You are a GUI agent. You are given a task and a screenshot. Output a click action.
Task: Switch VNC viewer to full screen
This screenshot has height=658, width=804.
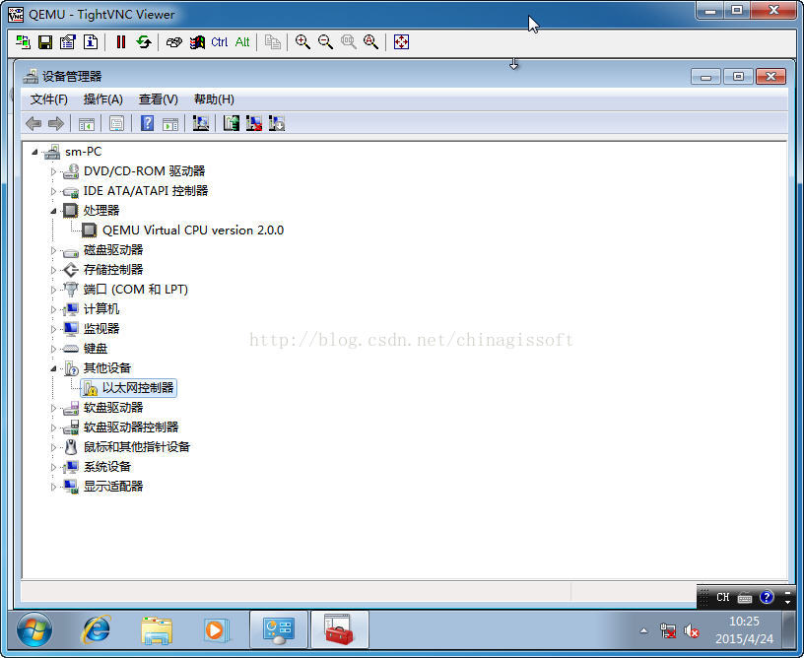pos(401,42)
